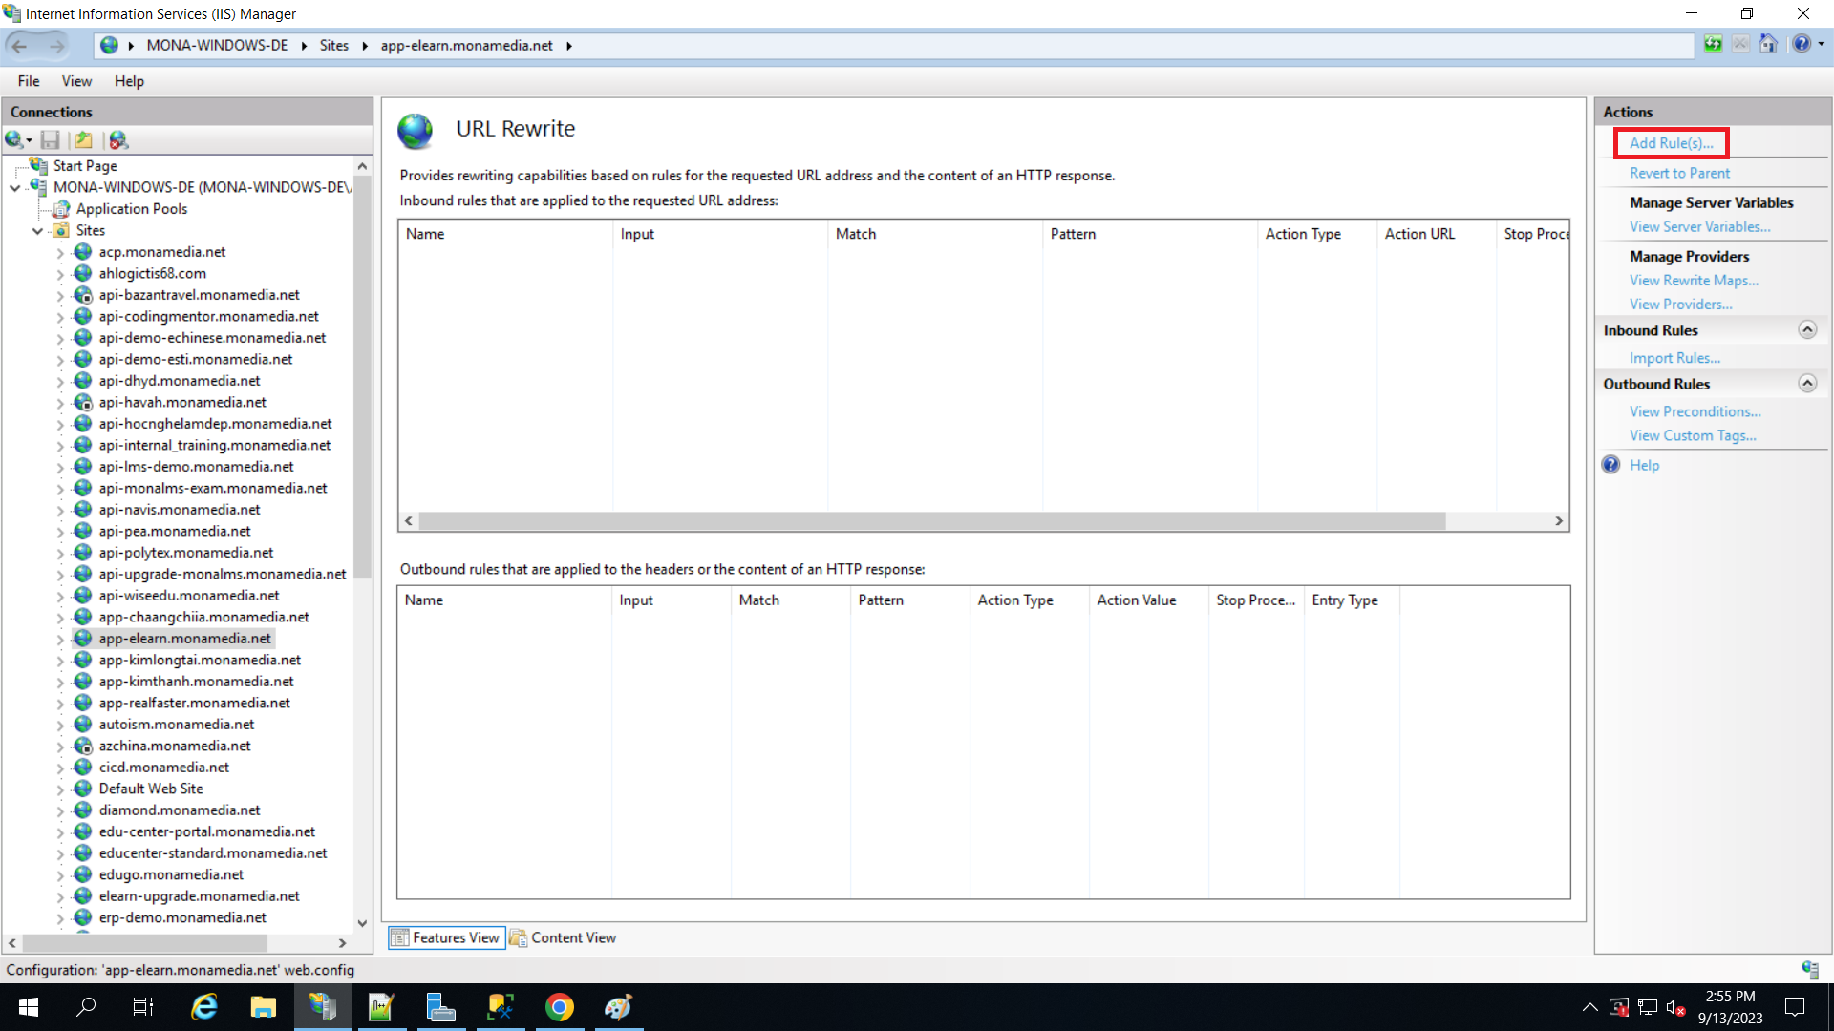Open Task View on taskbar
The image size is (1834, 1031).
[x=143, y=1007]
